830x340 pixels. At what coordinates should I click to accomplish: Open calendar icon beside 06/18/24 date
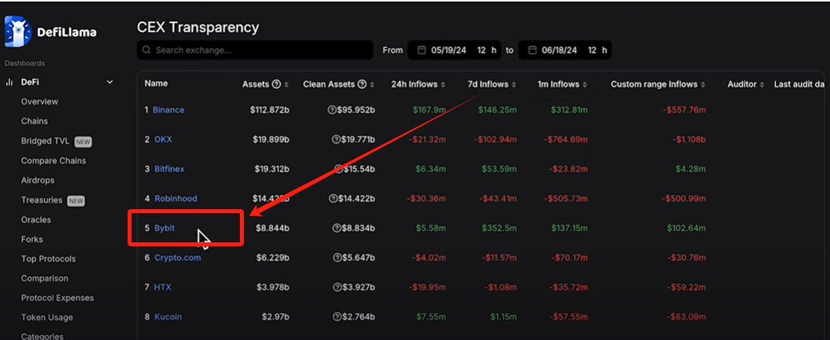(532, 50)
